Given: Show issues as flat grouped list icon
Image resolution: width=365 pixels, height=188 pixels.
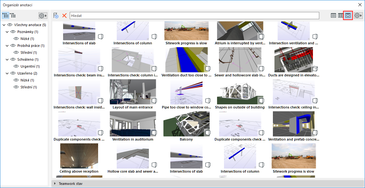Looking at the screenshot, I should click(x=6, y=15).
